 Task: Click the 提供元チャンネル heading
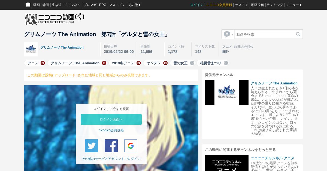click(219, 75)
